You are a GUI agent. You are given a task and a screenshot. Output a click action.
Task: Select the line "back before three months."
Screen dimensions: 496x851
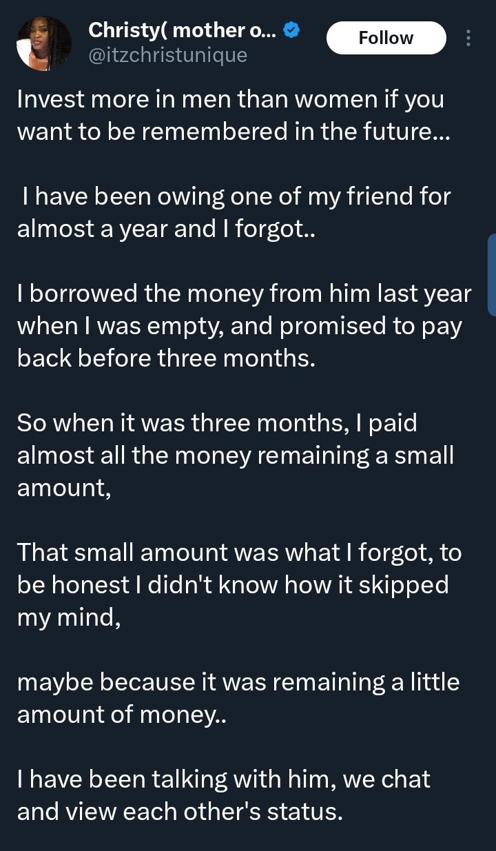(x=166, y=358)
